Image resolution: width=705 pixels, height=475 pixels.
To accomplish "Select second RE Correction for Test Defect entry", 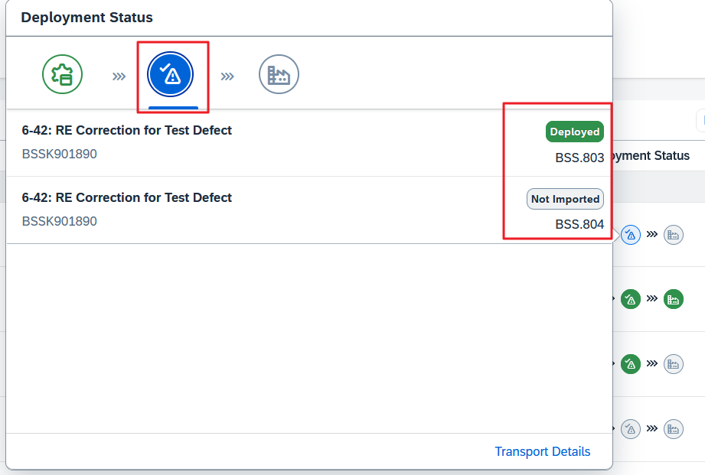I will coord(127,198).
